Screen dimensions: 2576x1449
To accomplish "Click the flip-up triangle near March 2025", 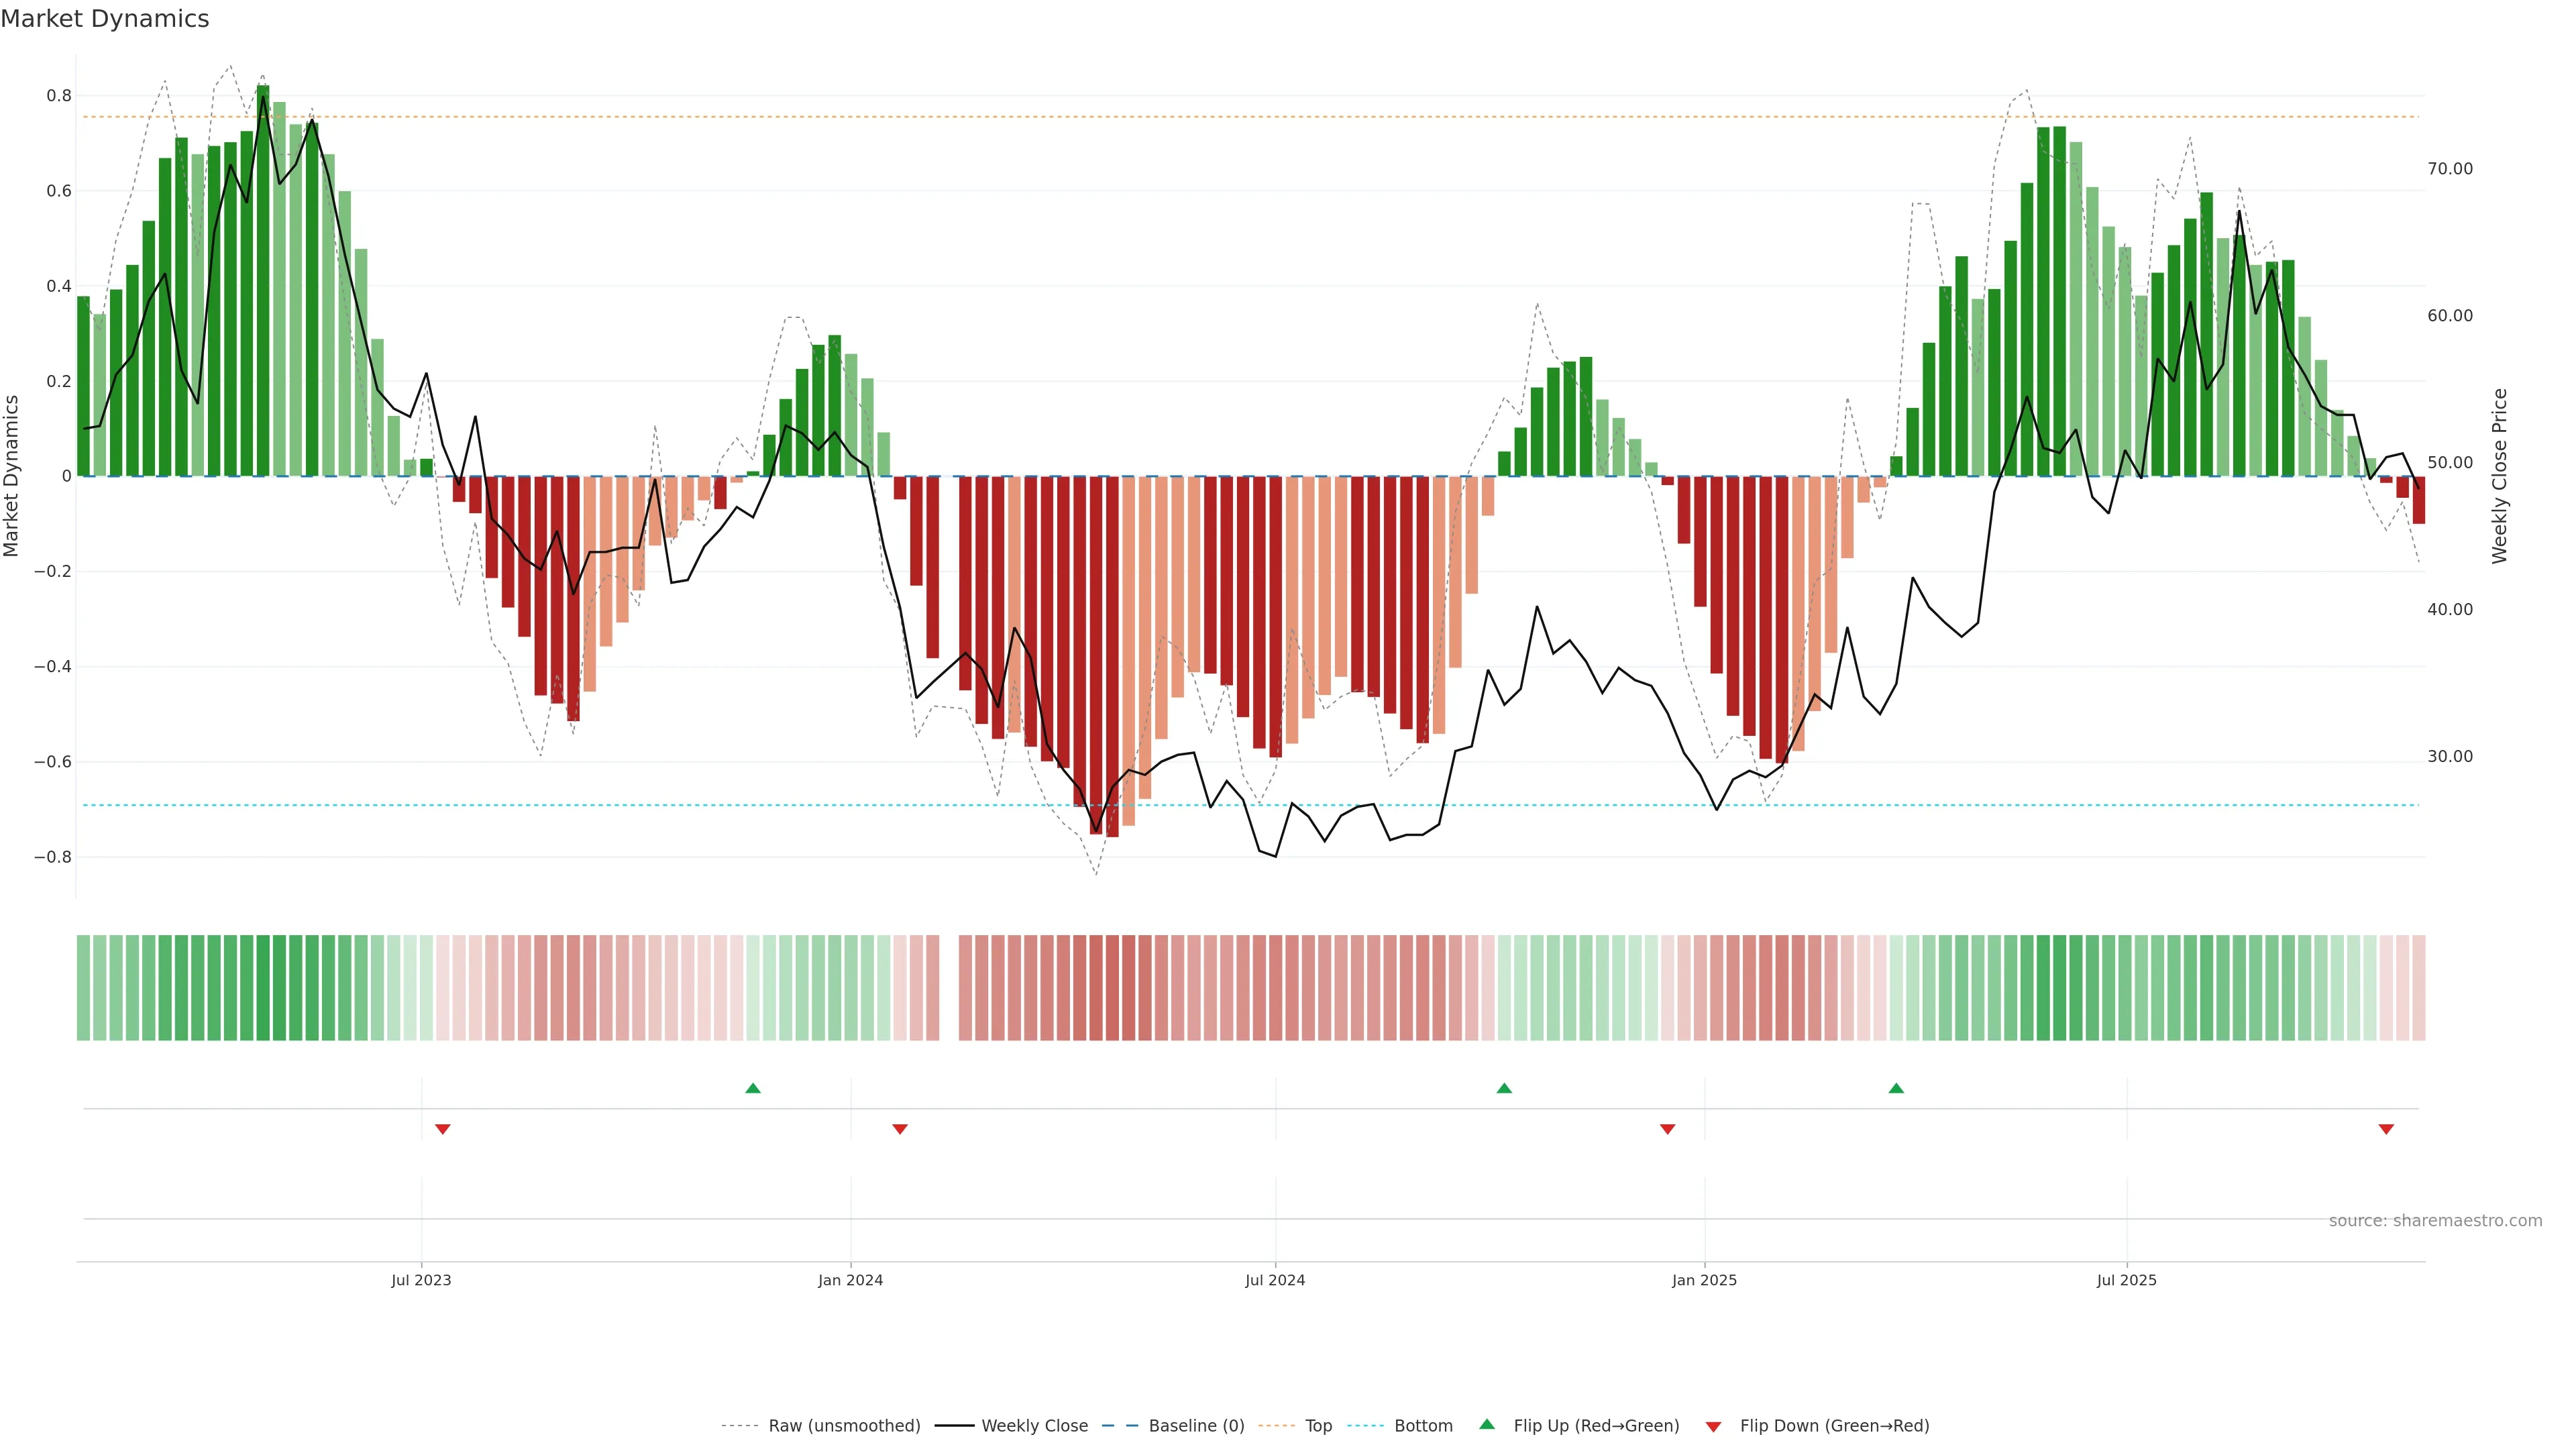I will pos(1896,1088).
